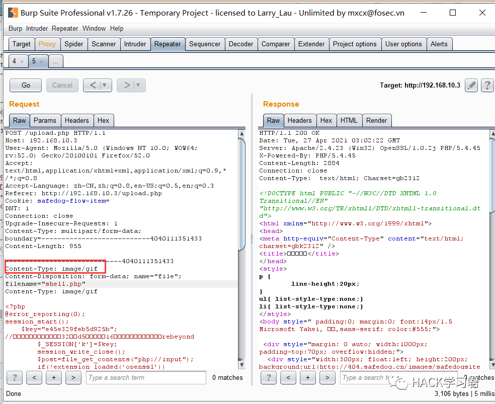Close Repeater tab 4
495x404 pixels.
pos(22,61)
